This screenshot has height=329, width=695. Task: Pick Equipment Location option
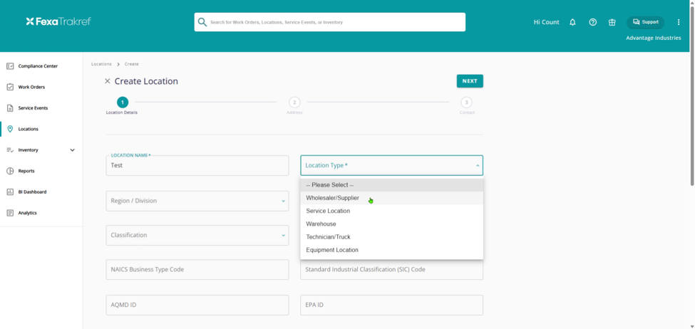pos(392,250)
